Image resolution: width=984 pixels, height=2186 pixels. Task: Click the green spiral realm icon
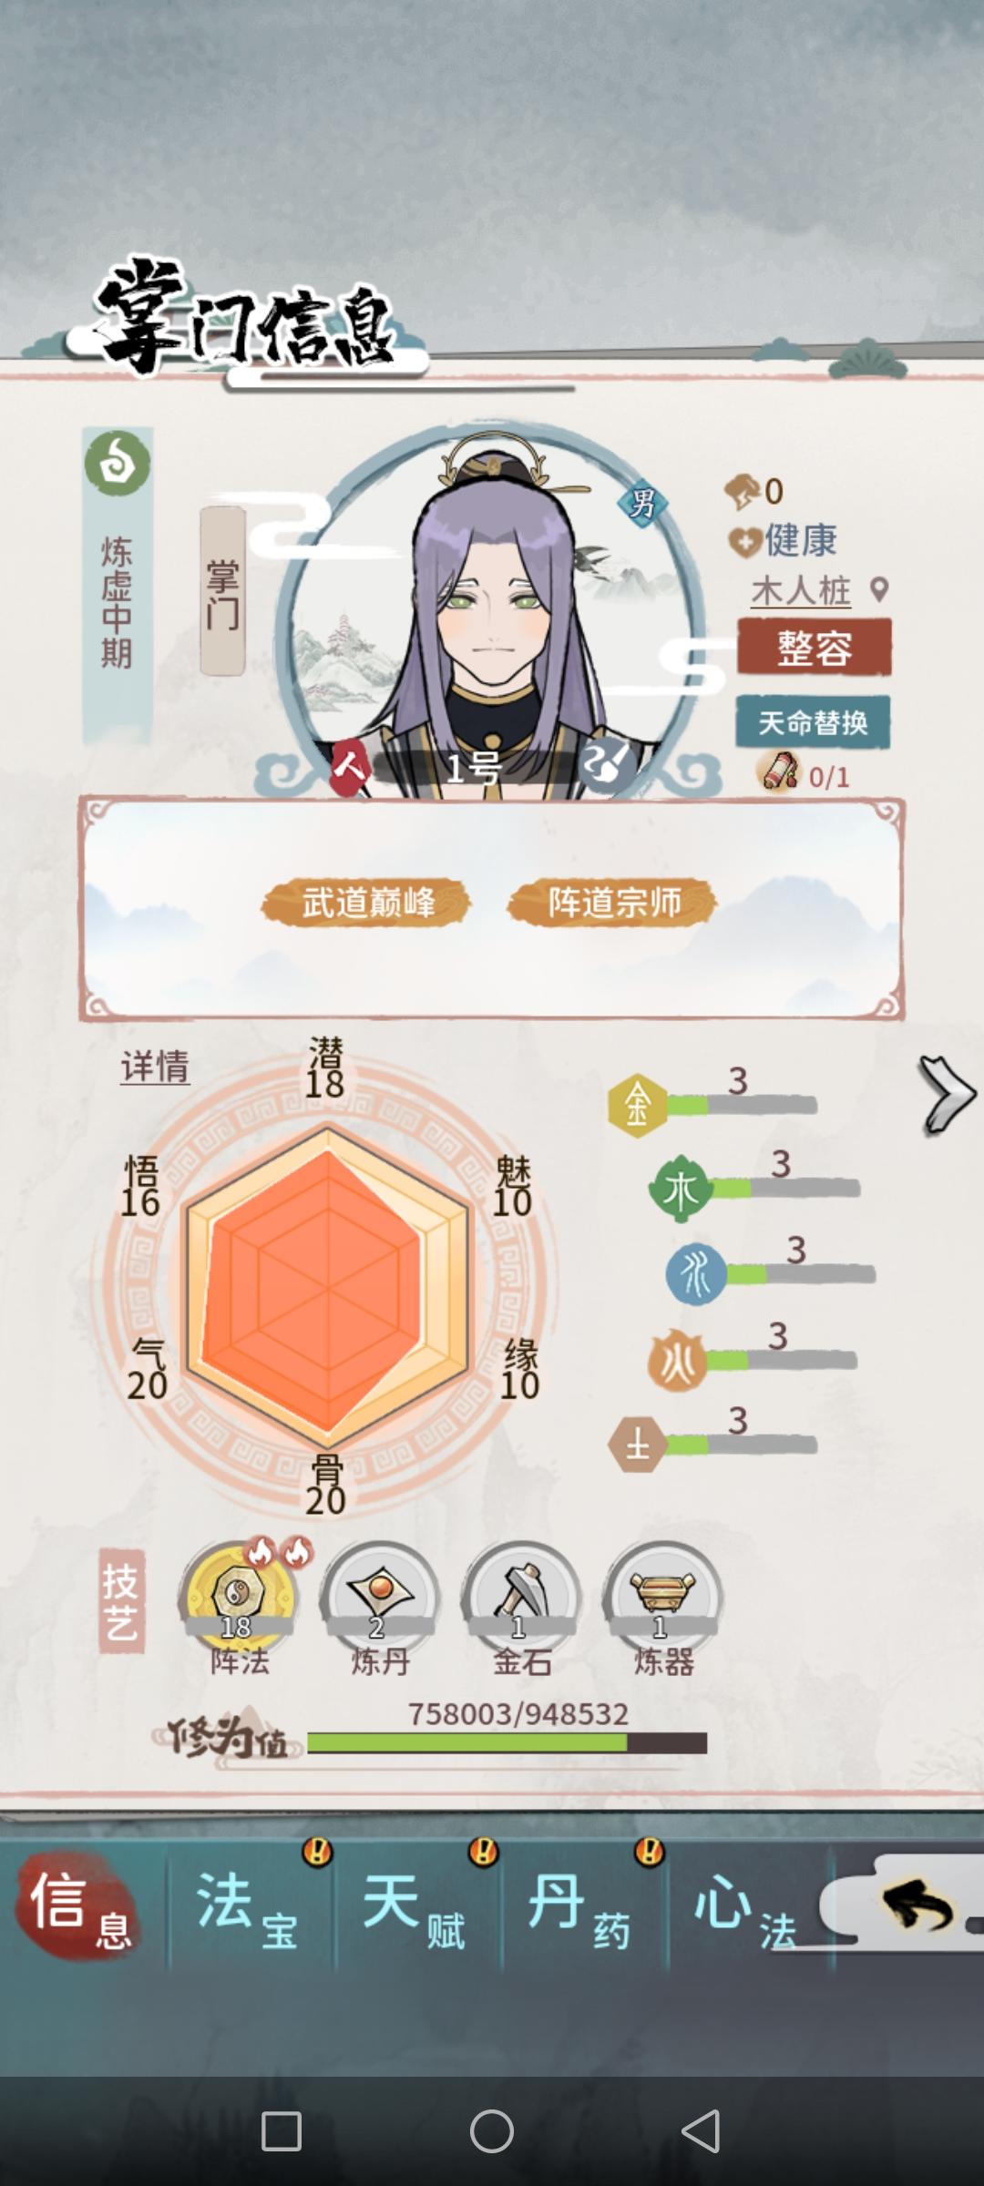coord(118,464)
